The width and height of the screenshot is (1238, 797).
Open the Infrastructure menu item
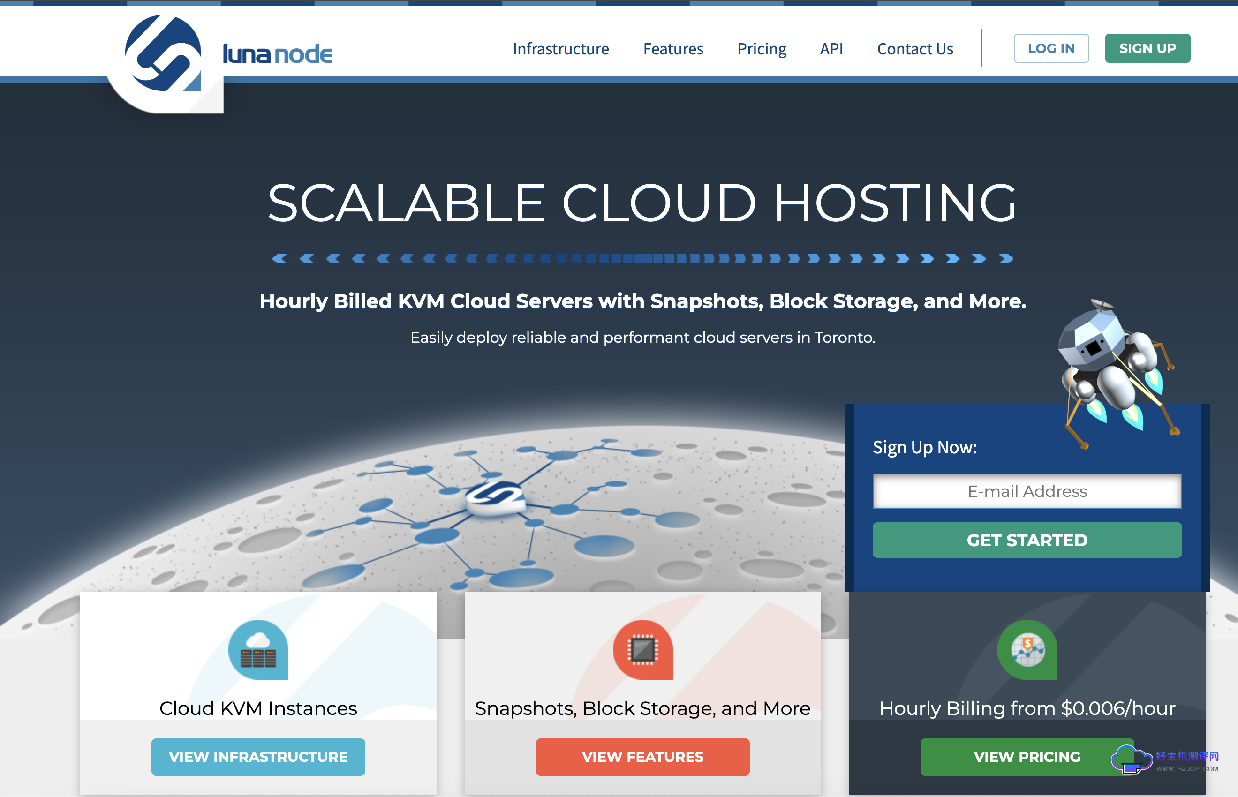(x=560, y=49)
